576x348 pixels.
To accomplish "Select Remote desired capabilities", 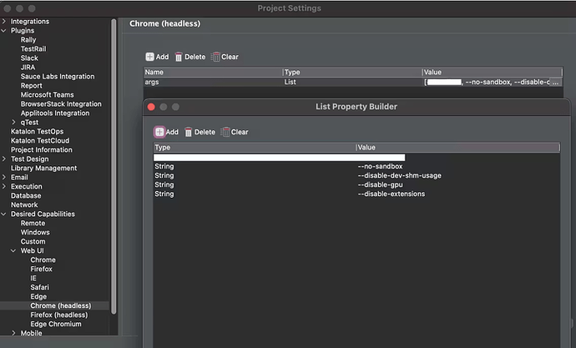I will 33,223.
